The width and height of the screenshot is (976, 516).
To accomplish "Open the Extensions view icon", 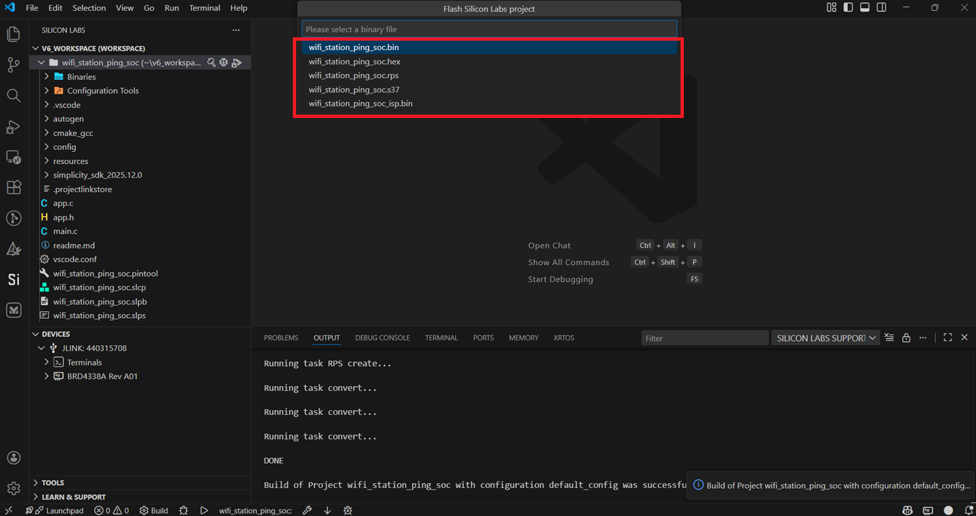I will point(13,187).
